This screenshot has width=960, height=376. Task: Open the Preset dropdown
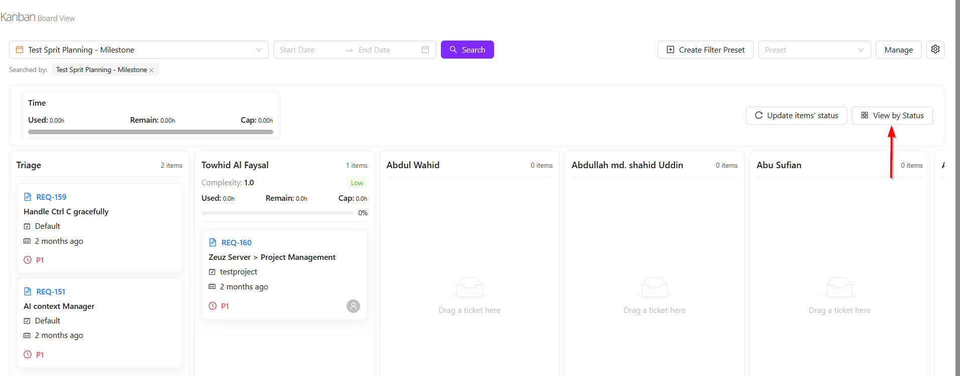pos(814,50)
